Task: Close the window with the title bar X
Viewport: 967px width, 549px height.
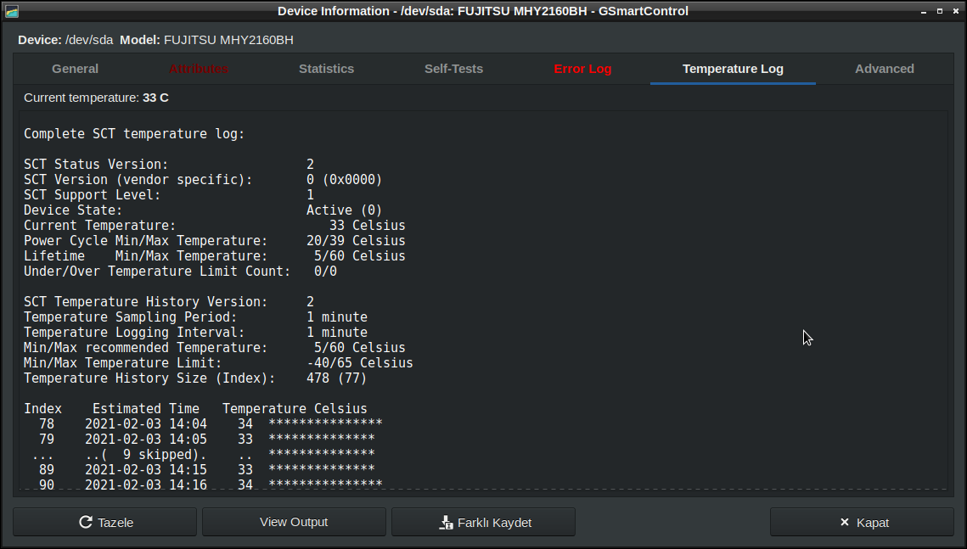Action: point(955,11)
